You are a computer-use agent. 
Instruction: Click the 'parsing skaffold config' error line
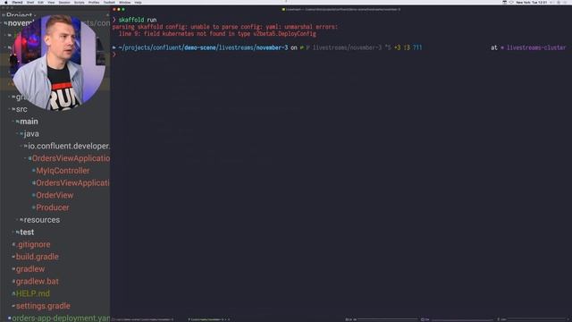[x=225, y=27]
